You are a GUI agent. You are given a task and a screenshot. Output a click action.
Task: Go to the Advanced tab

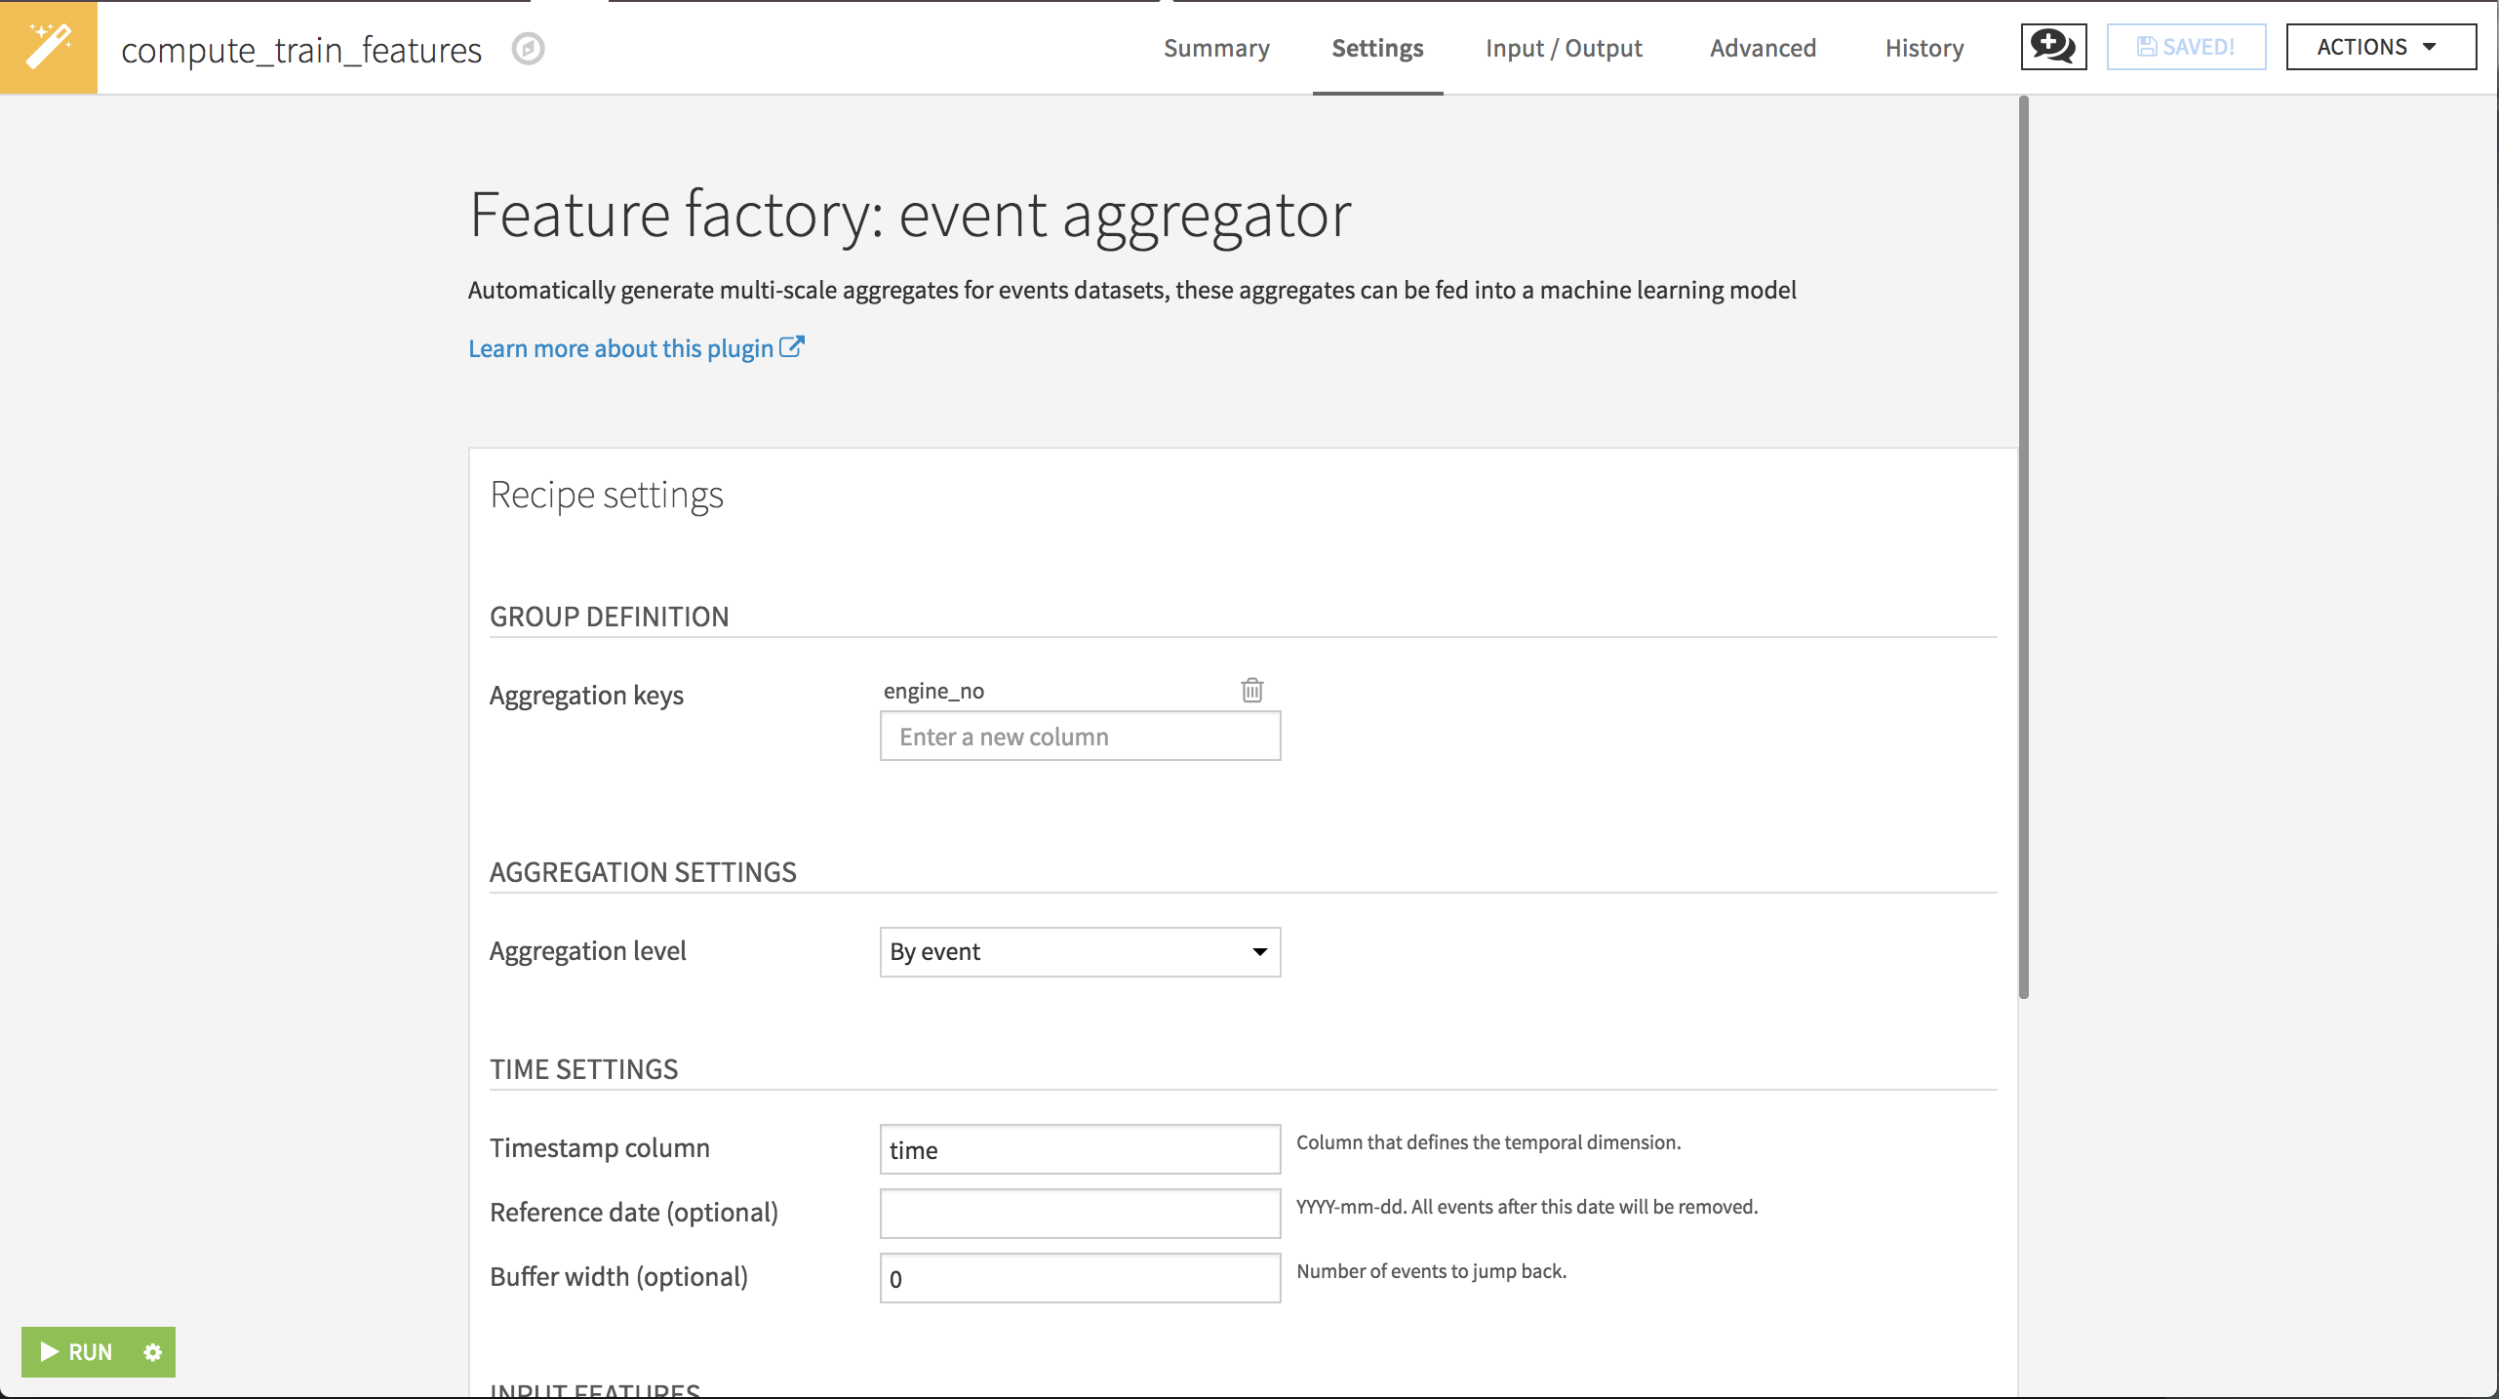click(x=1763, y=48)
